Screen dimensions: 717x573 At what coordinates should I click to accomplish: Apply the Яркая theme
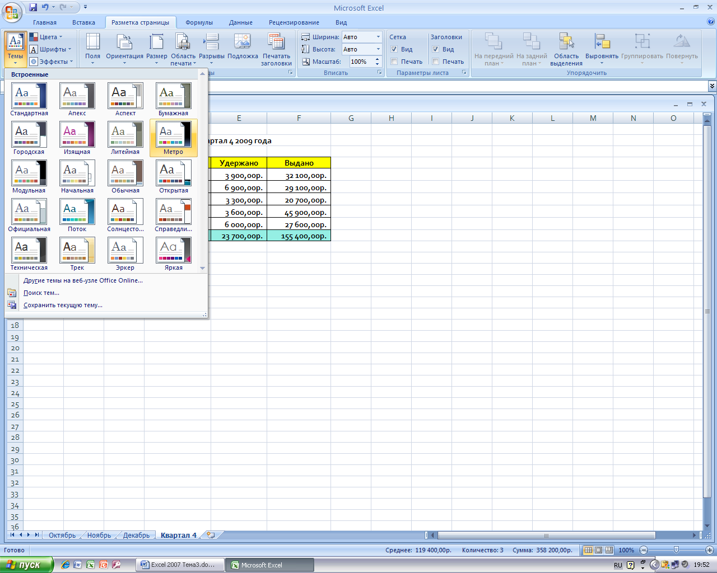(x=174, y=253)
